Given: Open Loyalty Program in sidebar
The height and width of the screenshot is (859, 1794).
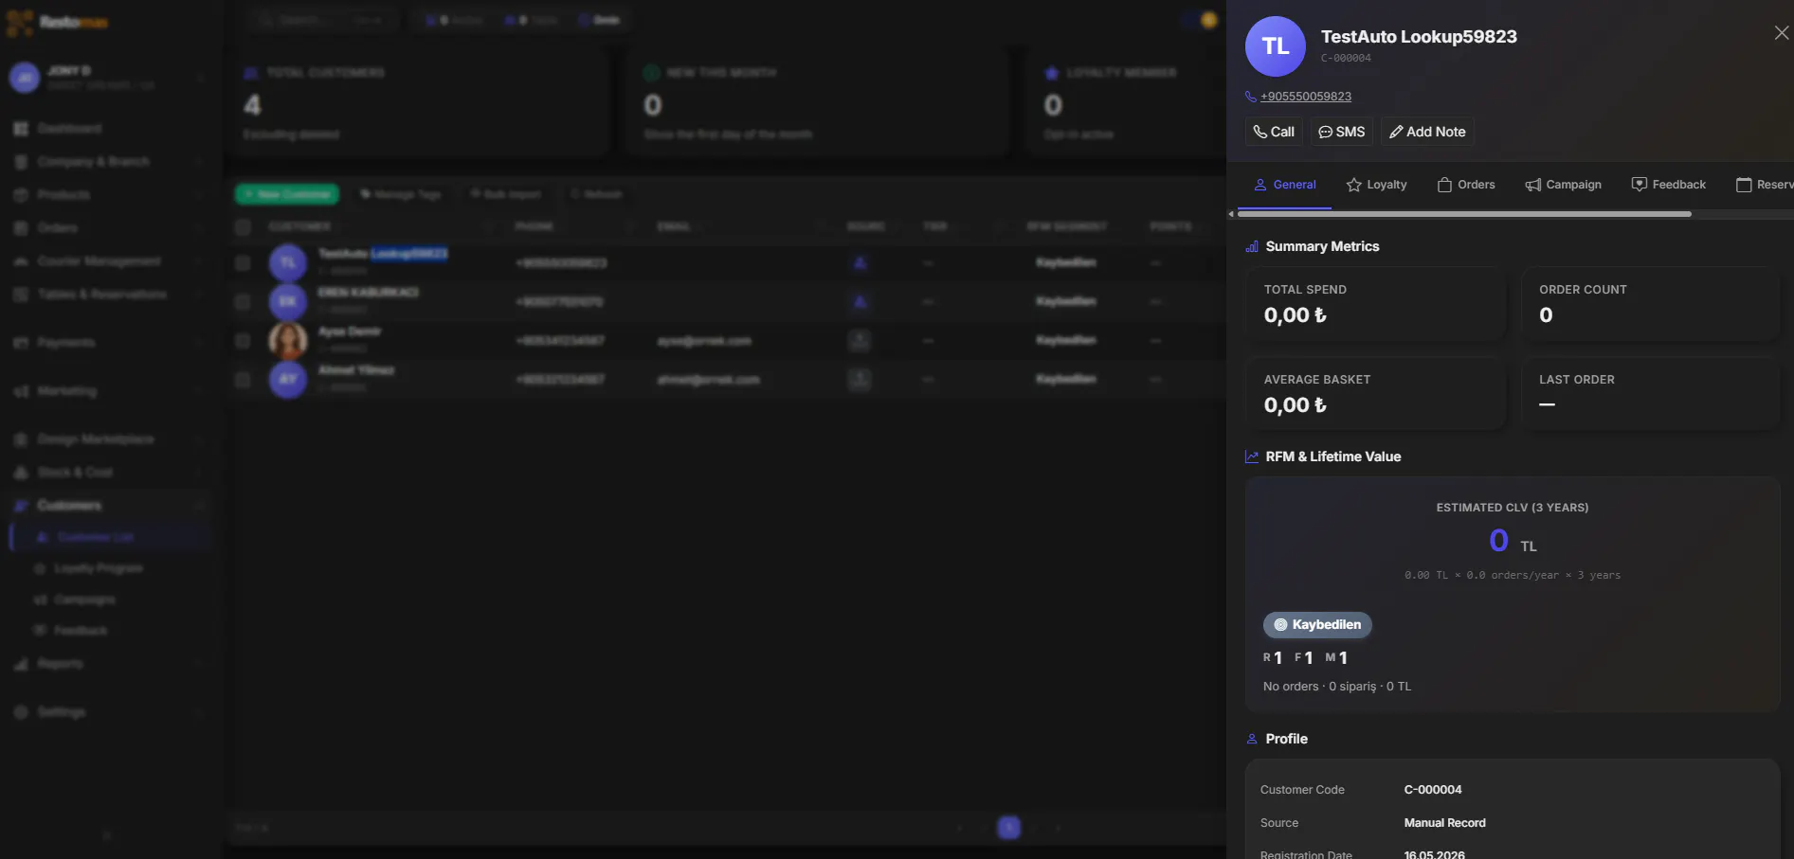Looking at the screenshot, I should coord(98,568).
